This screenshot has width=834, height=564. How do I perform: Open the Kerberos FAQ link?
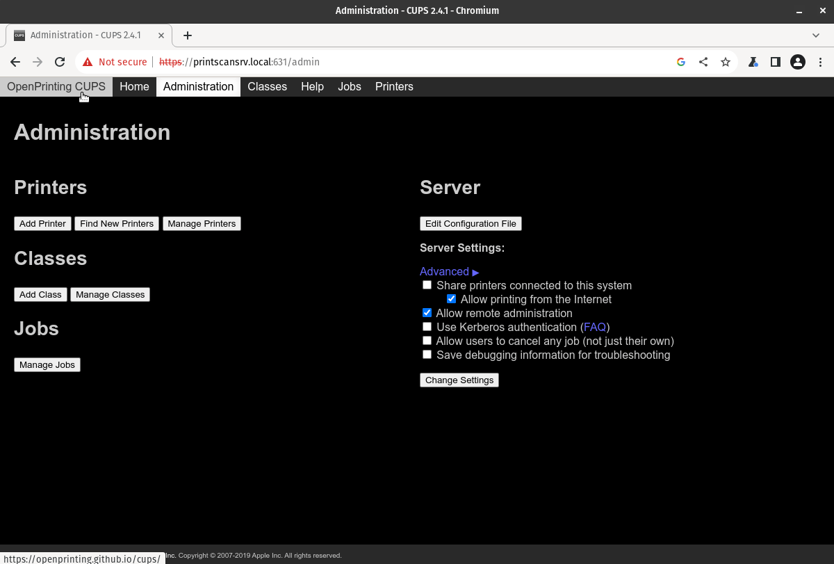[595, 327]
